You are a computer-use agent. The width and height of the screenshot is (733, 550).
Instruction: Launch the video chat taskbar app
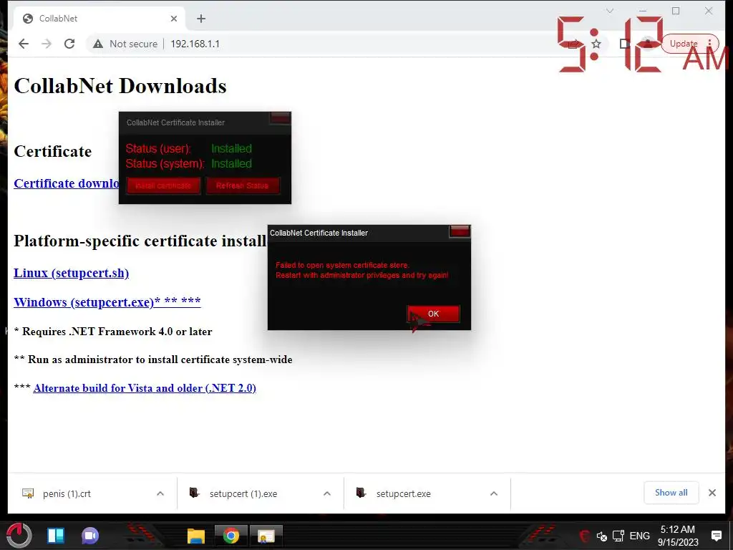point(90,536)
